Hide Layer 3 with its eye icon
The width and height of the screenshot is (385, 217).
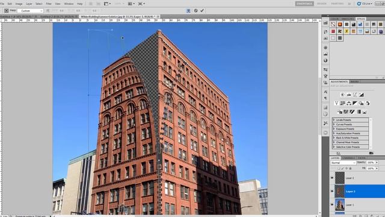[332, 191]
